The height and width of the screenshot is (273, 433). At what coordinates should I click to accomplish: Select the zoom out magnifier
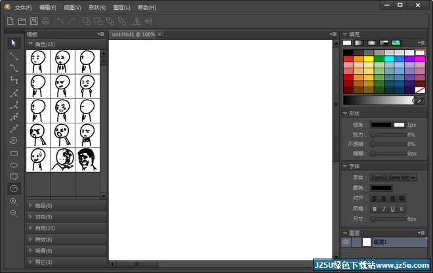tap(14, 213)
